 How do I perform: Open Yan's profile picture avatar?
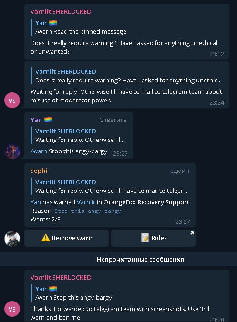click(x=12, y=151)
